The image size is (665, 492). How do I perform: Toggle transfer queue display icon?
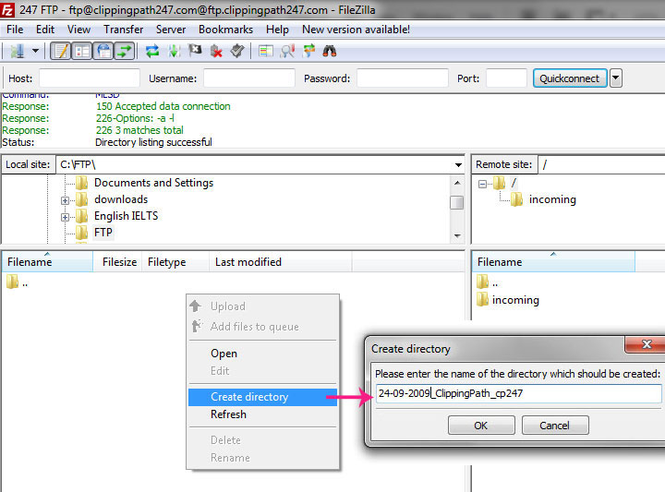(x=125, y=52)
